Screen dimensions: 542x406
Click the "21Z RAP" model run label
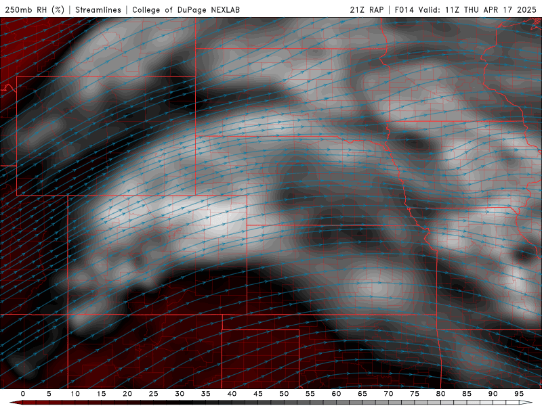(x=367, y=9)
